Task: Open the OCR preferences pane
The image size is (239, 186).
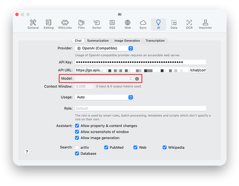Action: click(189, 25)
